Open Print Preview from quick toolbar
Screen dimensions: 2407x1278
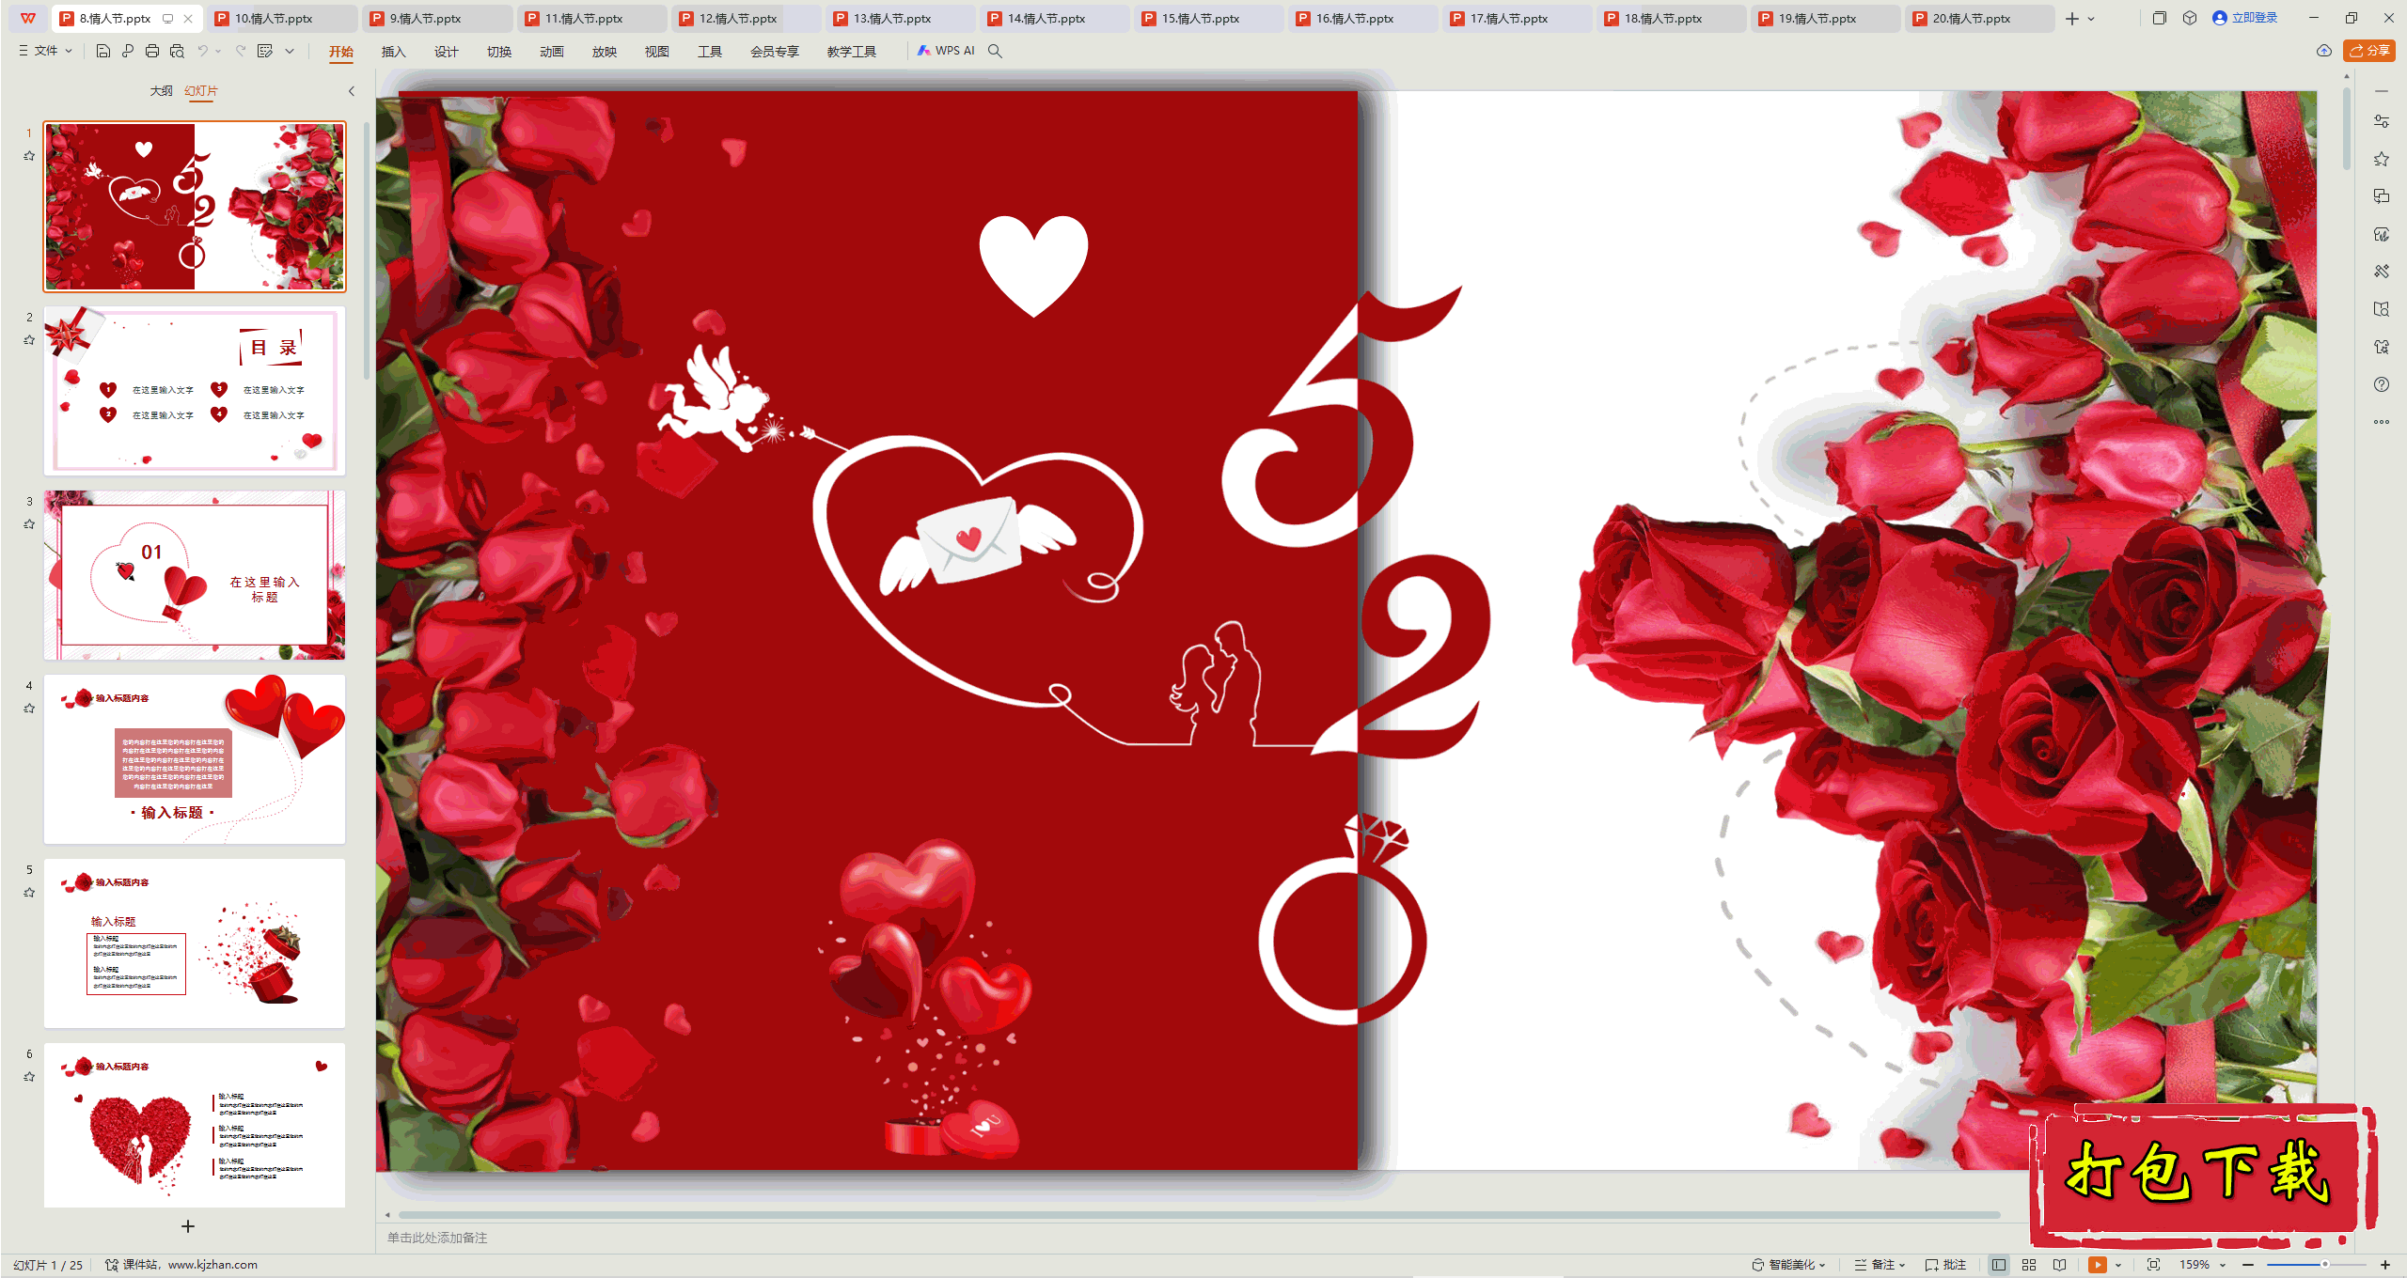pos(177,51)
